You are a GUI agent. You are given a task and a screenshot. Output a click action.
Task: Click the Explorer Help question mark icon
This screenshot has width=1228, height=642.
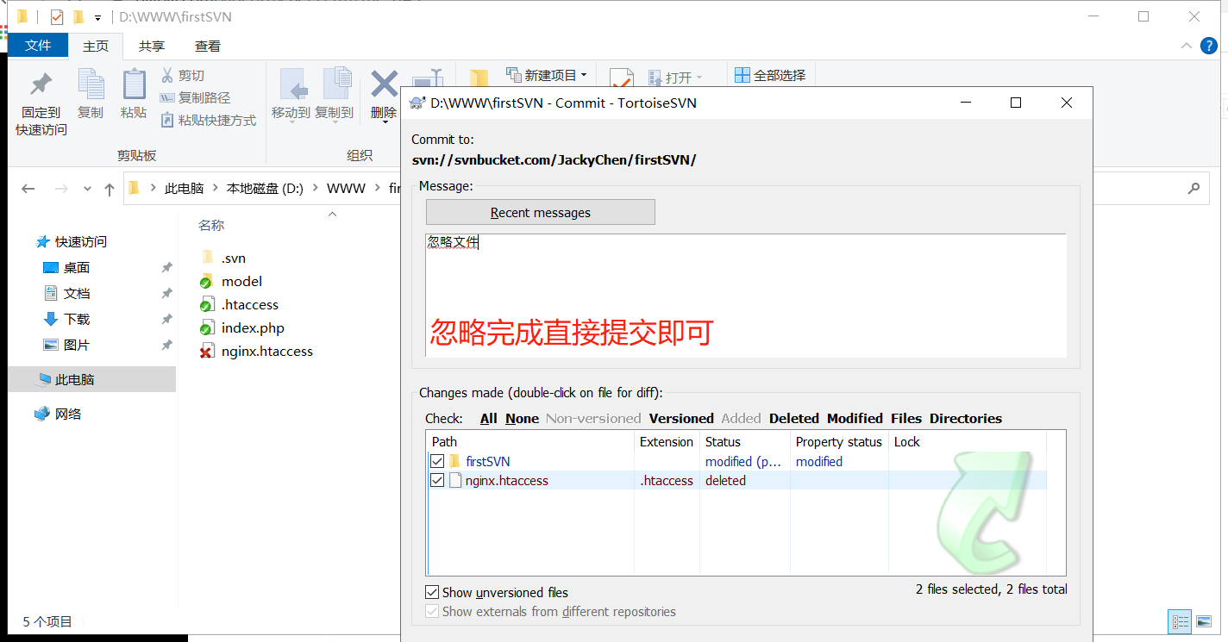(1210, 46)
